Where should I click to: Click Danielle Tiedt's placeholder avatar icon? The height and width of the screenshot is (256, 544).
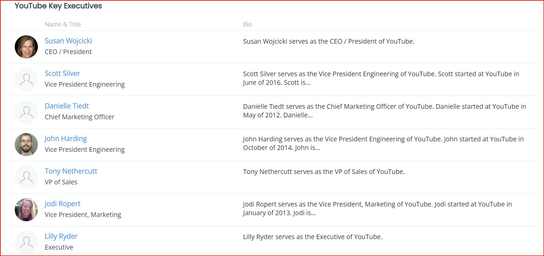26,112
